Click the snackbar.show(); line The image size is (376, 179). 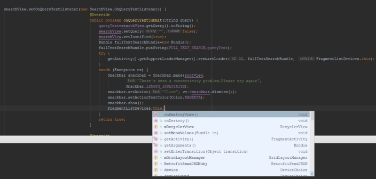(125, 103)
